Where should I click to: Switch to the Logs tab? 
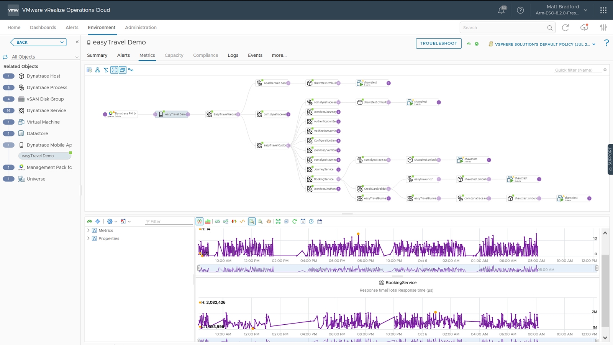(x=233, y=55)
